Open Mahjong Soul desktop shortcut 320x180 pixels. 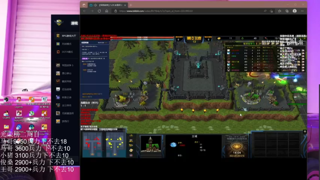click(x=19, y=116)
